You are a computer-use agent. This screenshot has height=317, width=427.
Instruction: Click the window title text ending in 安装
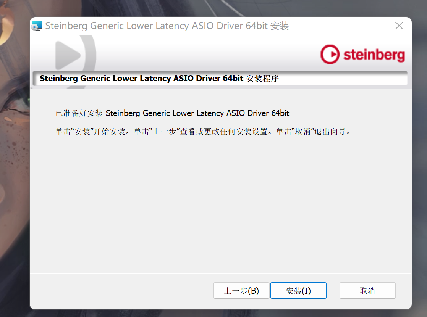click(167, 26)
